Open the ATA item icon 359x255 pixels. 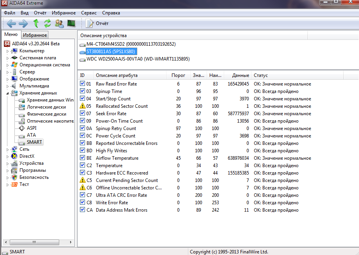coord(22,136)
